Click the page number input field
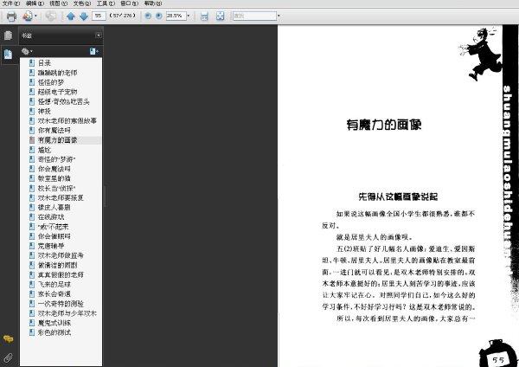This screenshot has height=367, width=519. [x=99, y=16]
